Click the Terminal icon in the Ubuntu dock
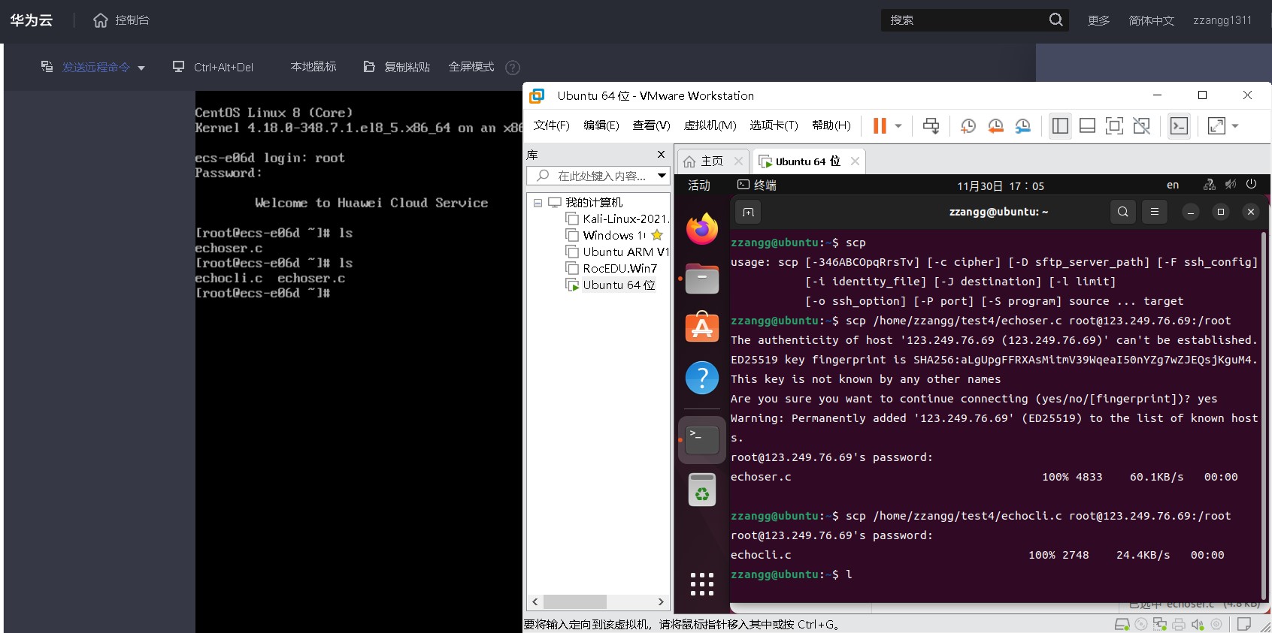The width and height of the screenshot is (1272, 633). coord(702,439)
